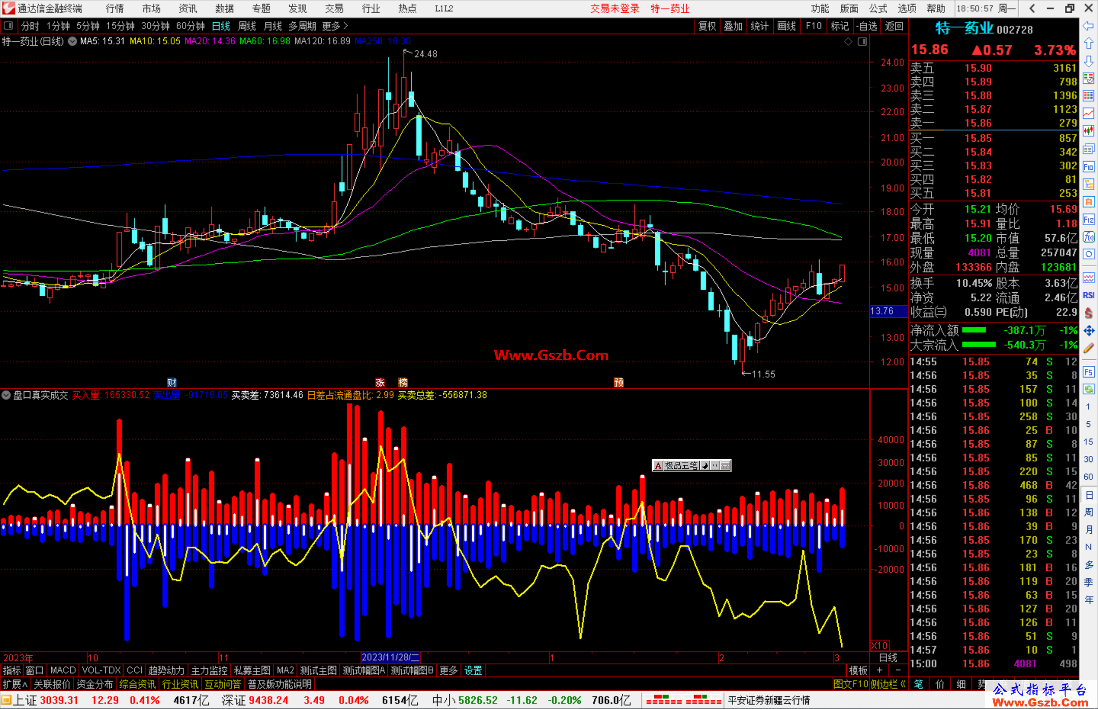Screen dimensions: 1098x709
Task: Toggle the panel layout square before 分时
Action: click(x=9, y=26)
